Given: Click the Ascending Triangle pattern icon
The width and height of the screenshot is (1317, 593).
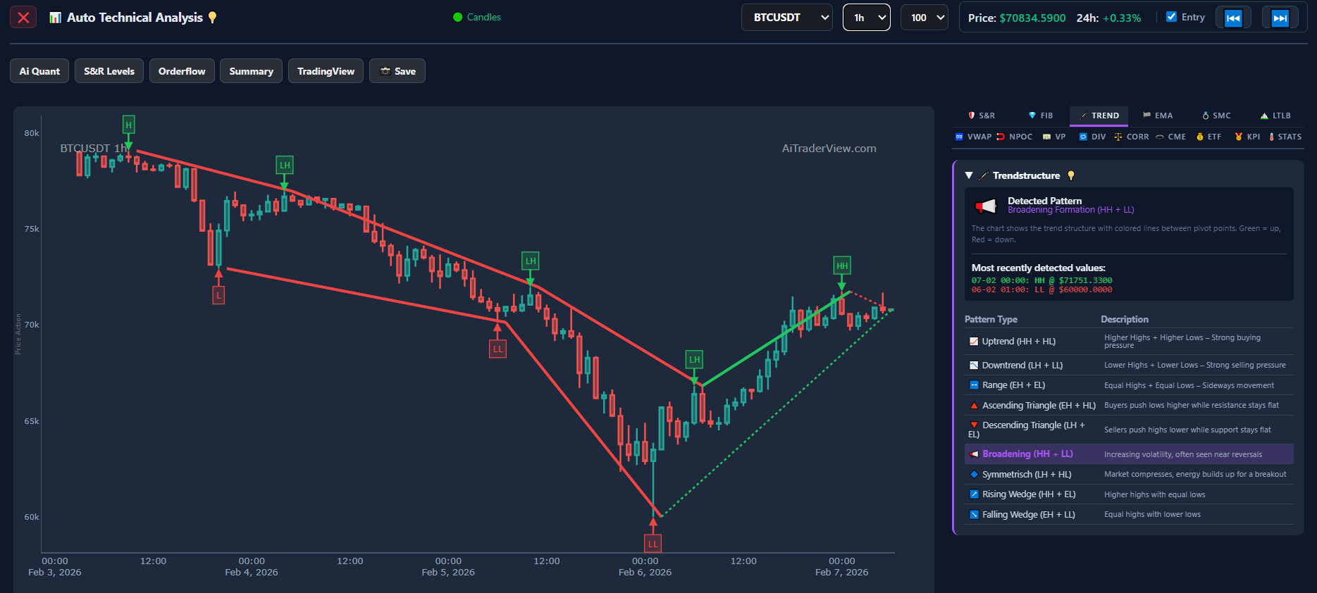Looking at the screenshot, I should pyautogui.click(x=974, y=406).
